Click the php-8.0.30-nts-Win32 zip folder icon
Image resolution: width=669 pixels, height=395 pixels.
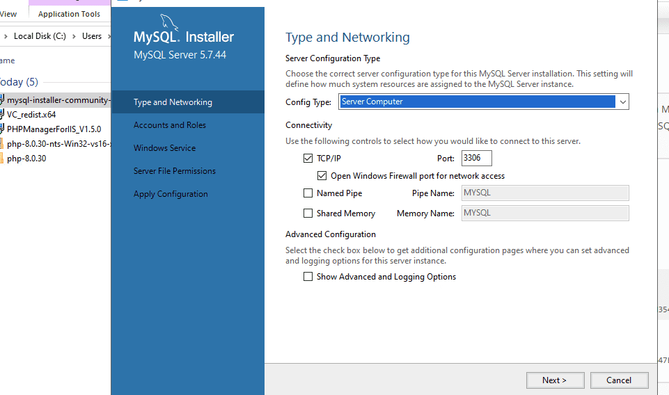pyautogui.click(x=2, y=144)
